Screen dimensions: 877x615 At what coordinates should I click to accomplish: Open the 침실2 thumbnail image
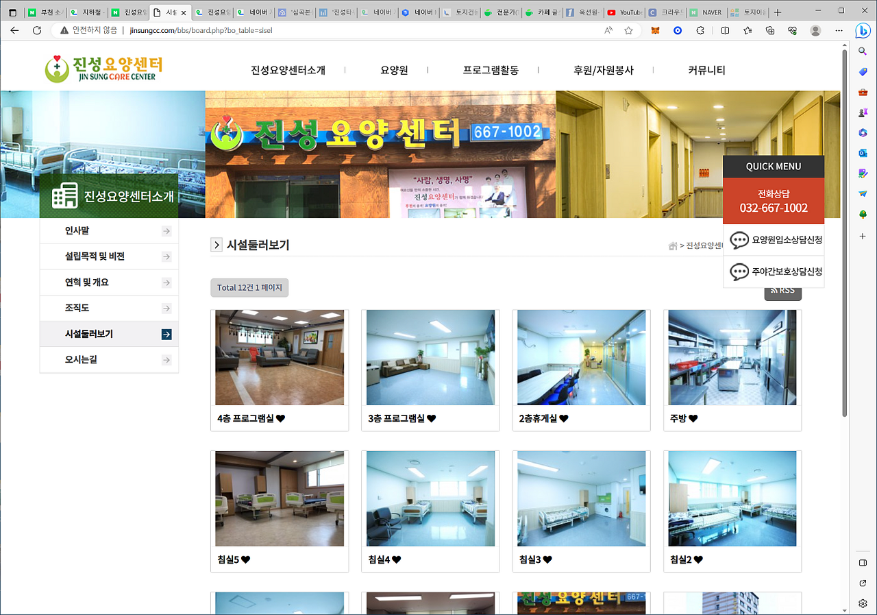click(732, 498)
